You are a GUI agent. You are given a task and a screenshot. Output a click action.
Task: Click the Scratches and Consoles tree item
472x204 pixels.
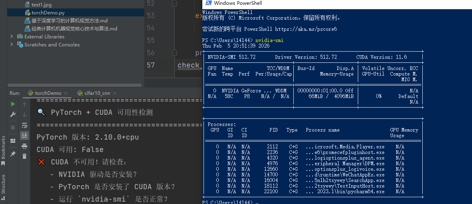(x=52, y=44)
